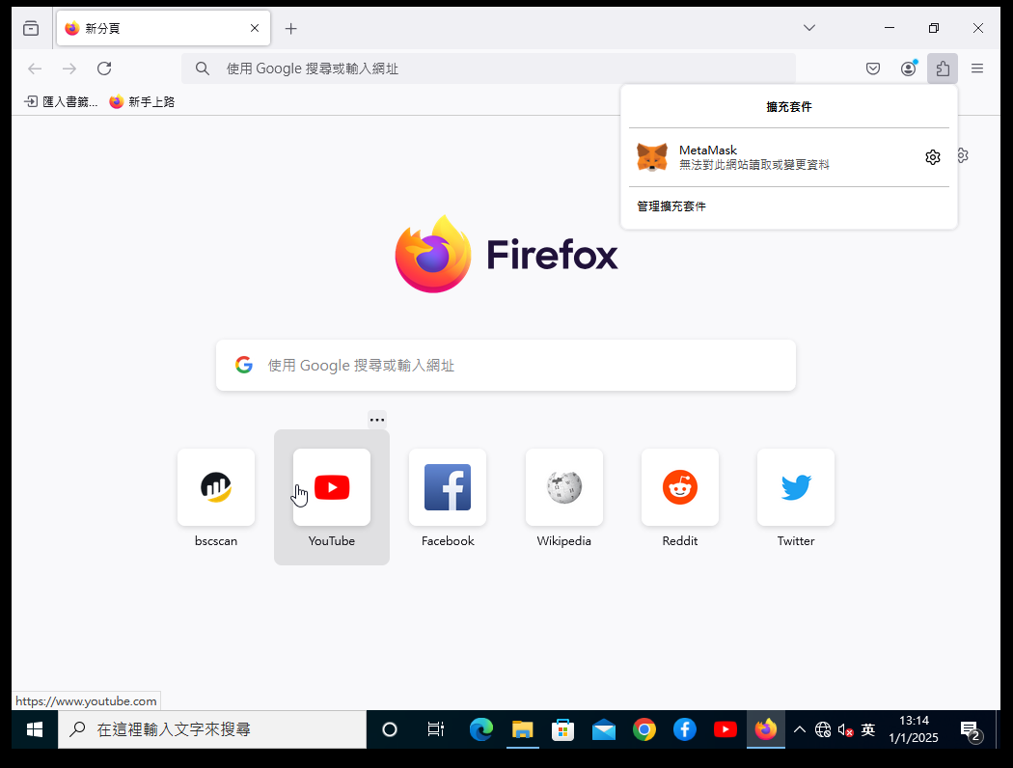This screenshot has width=1013, height=768.
Task: Select the 新分頁 tab
Action: 163,28
